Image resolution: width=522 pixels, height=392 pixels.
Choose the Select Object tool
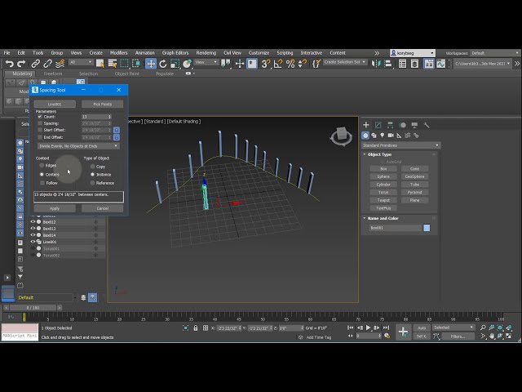pyautogui.click(x=100, y=64)
